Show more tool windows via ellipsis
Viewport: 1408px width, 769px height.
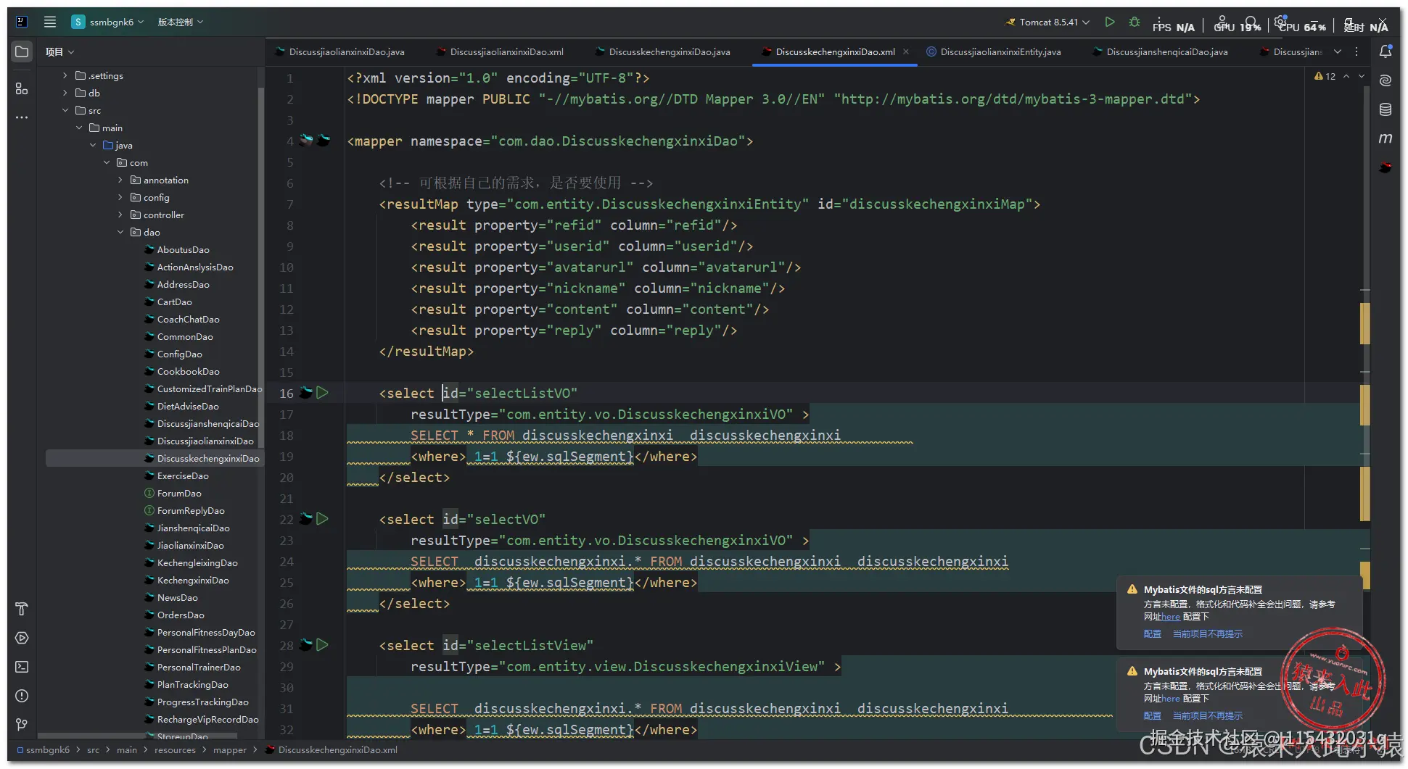(x=22, y=117)
